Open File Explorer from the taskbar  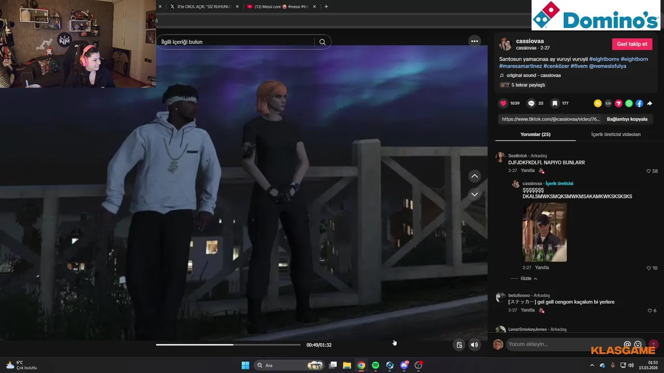[347, 365]
